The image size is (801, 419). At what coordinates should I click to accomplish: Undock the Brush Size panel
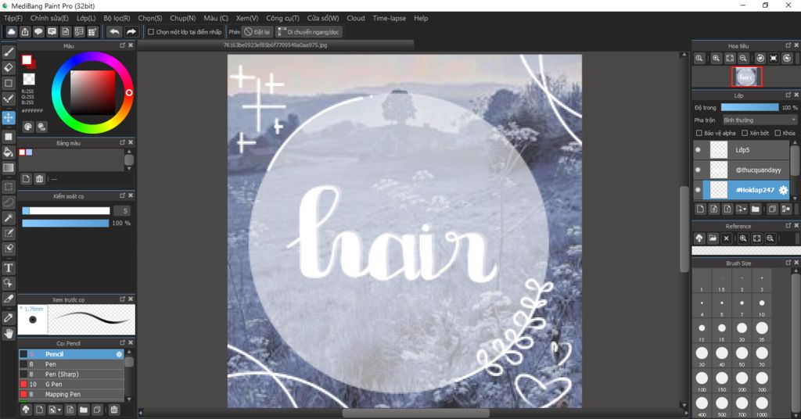[788, 263]
